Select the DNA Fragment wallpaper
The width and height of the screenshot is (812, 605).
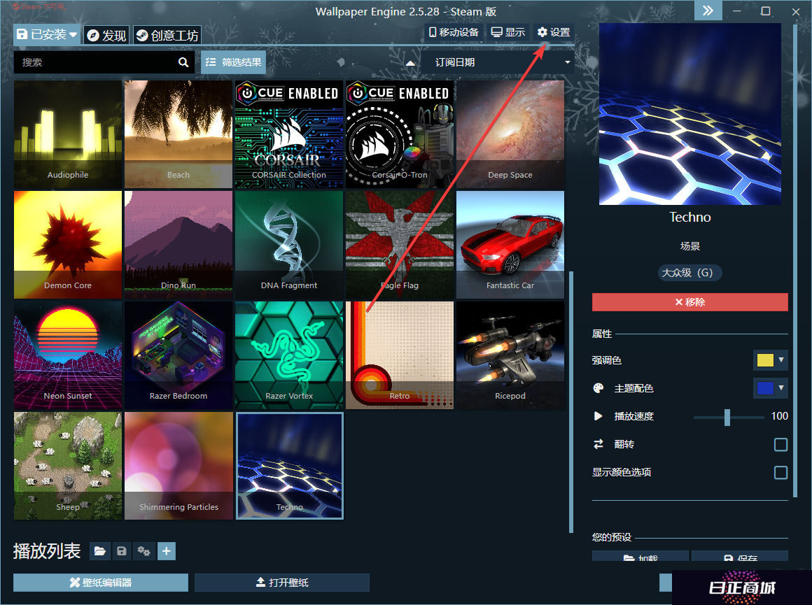click(x=289, y=245)
